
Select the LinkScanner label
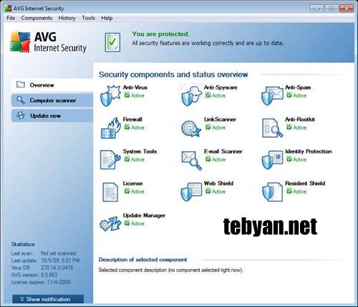(220, 119)
